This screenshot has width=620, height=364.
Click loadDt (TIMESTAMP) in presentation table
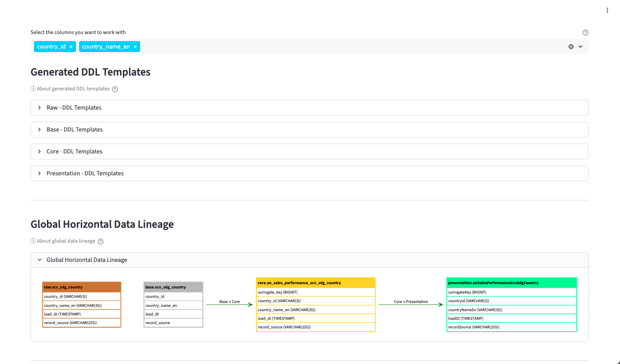pos(512,318)
